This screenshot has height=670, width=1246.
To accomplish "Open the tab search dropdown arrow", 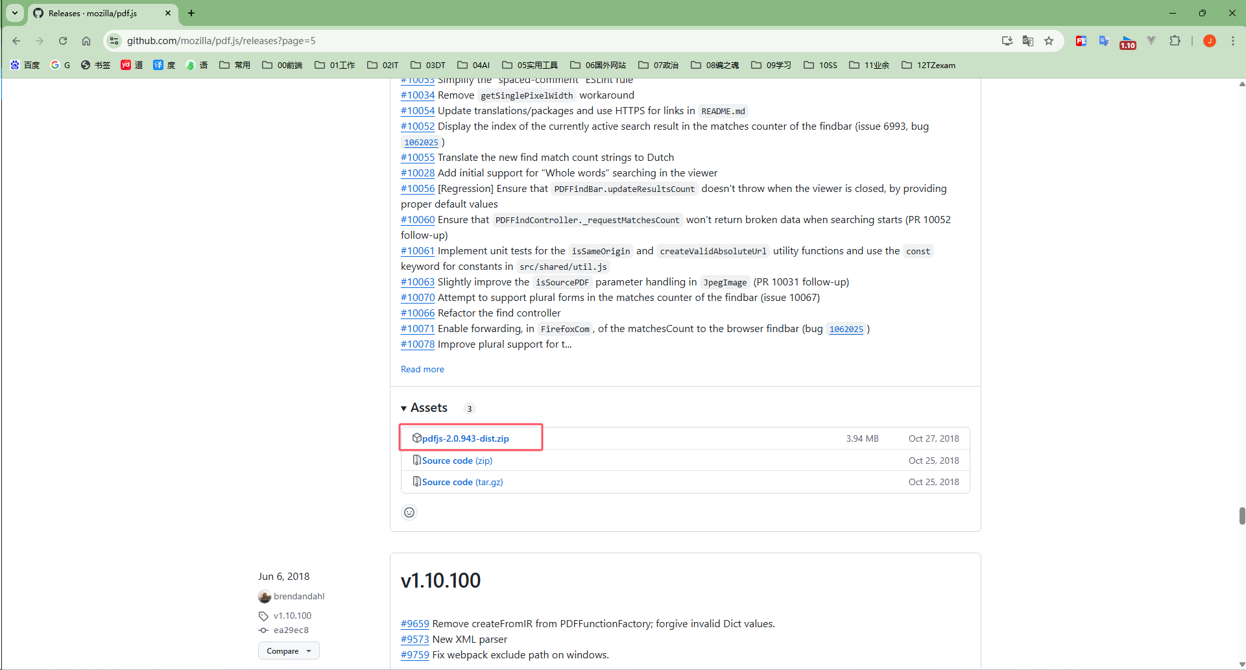I will coord(15,13).
